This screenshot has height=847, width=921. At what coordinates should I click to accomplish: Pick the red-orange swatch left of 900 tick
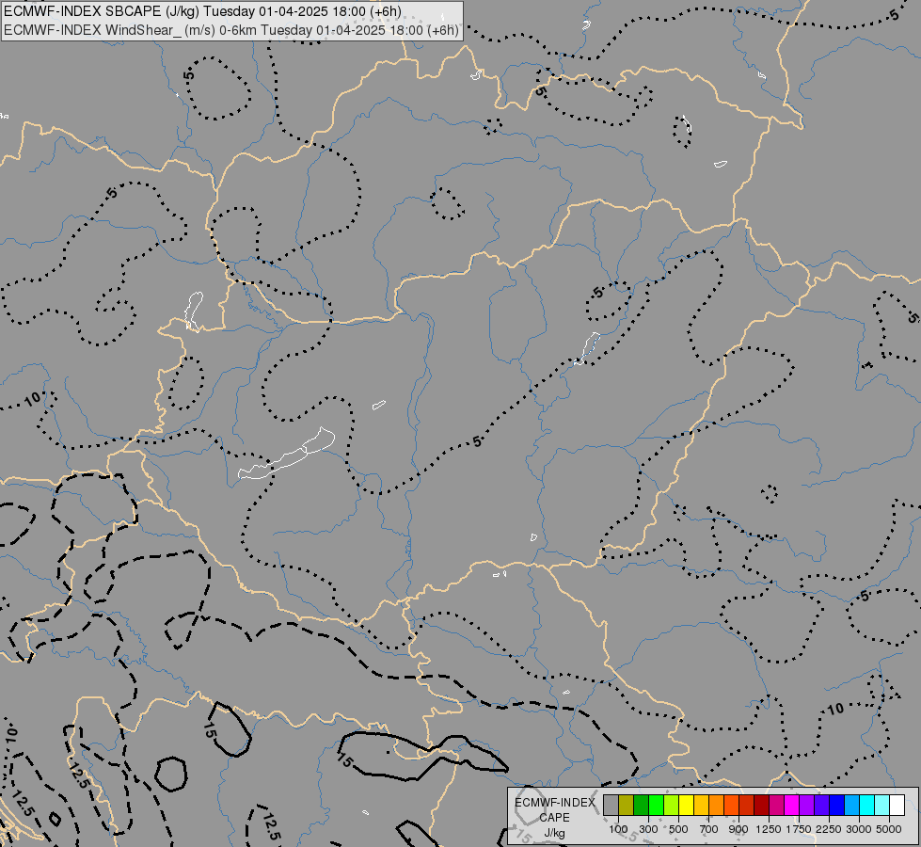click(731, 806)
